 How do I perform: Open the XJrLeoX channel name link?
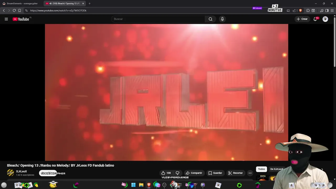[22, 171]
